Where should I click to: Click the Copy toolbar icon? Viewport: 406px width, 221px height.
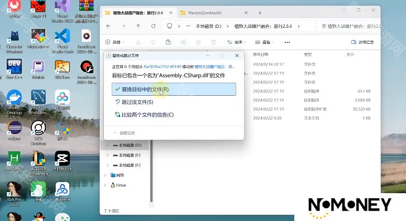click(x=153, y=42)
